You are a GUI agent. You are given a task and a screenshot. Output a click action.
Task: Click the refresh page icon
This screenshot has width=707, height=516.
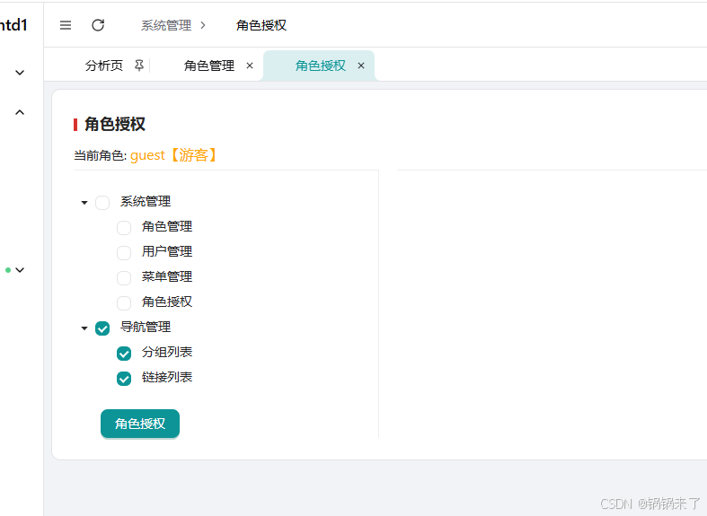pyautogui.click(x=98, y=25)
